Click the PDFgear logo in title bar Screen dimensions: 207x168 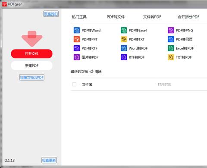pos(4,4)
